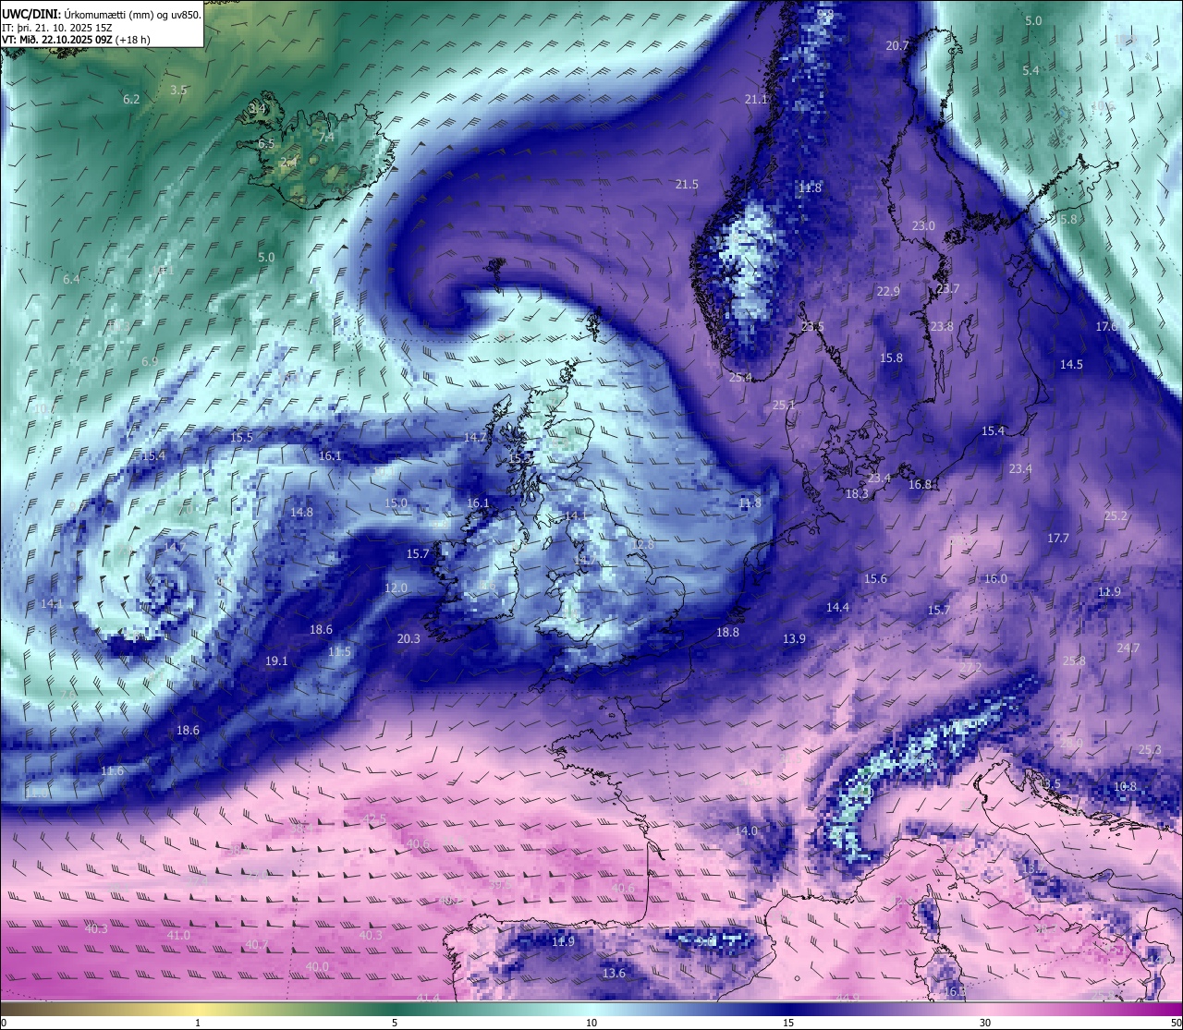
Task: Click the 15.6 value over Germany
Action: pos(875,578)
